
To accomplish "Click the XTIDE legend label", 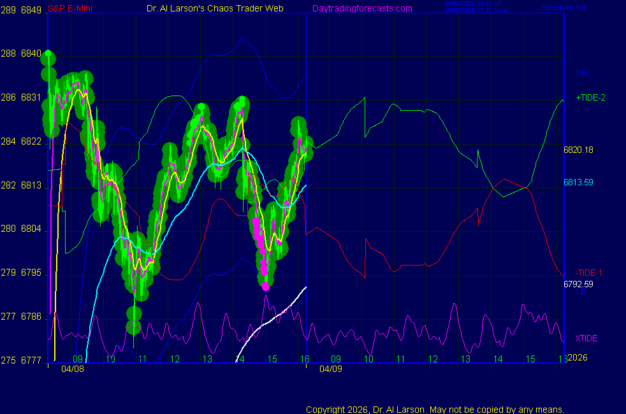I will 586,338.
